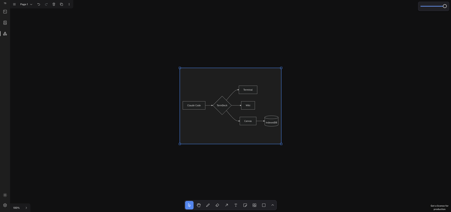This screenshot has width=451, height=212.
Task: Click the Get a license link
Action: [439, 207]
